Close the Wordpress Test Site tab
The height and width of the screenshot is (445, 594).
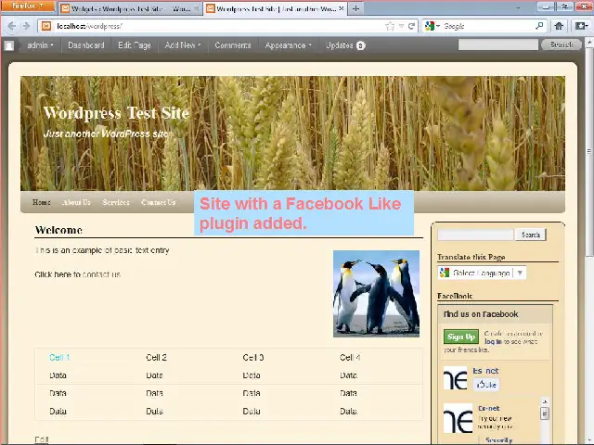click(x=341, y=8)
